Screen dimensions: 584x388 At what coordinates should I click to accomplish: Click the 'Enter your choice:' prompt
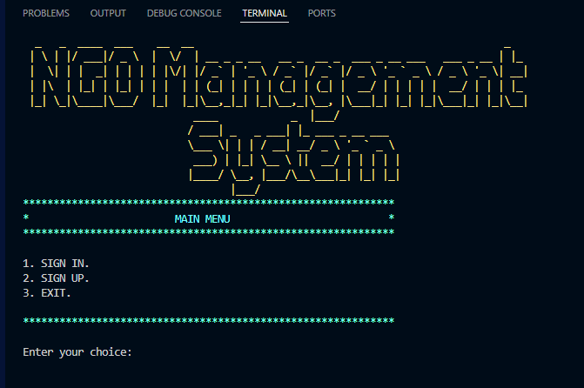click(77, 352)
